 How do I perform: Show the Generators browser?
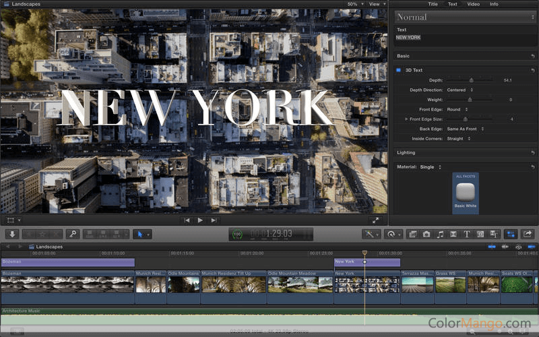coord(480,234)
